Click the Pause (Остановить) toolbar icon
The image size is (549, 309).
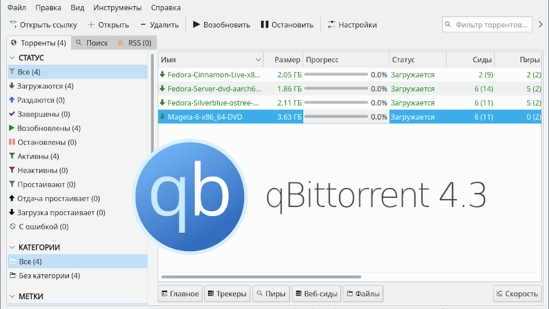[x=264, y=24]
